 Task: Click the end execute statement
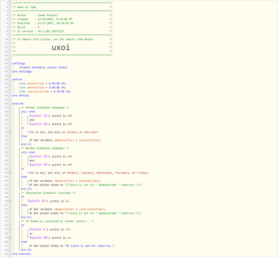point(22,254)
